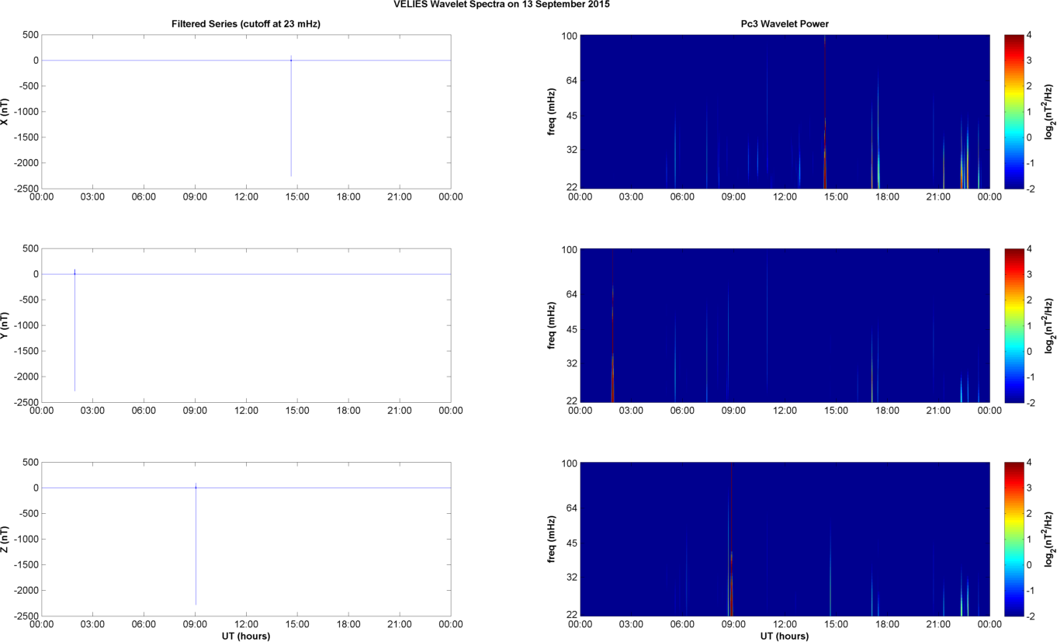Click the red power streak in the bottom spectrogram
Viewport: 1057px width, 642px height.
point(731,539)
